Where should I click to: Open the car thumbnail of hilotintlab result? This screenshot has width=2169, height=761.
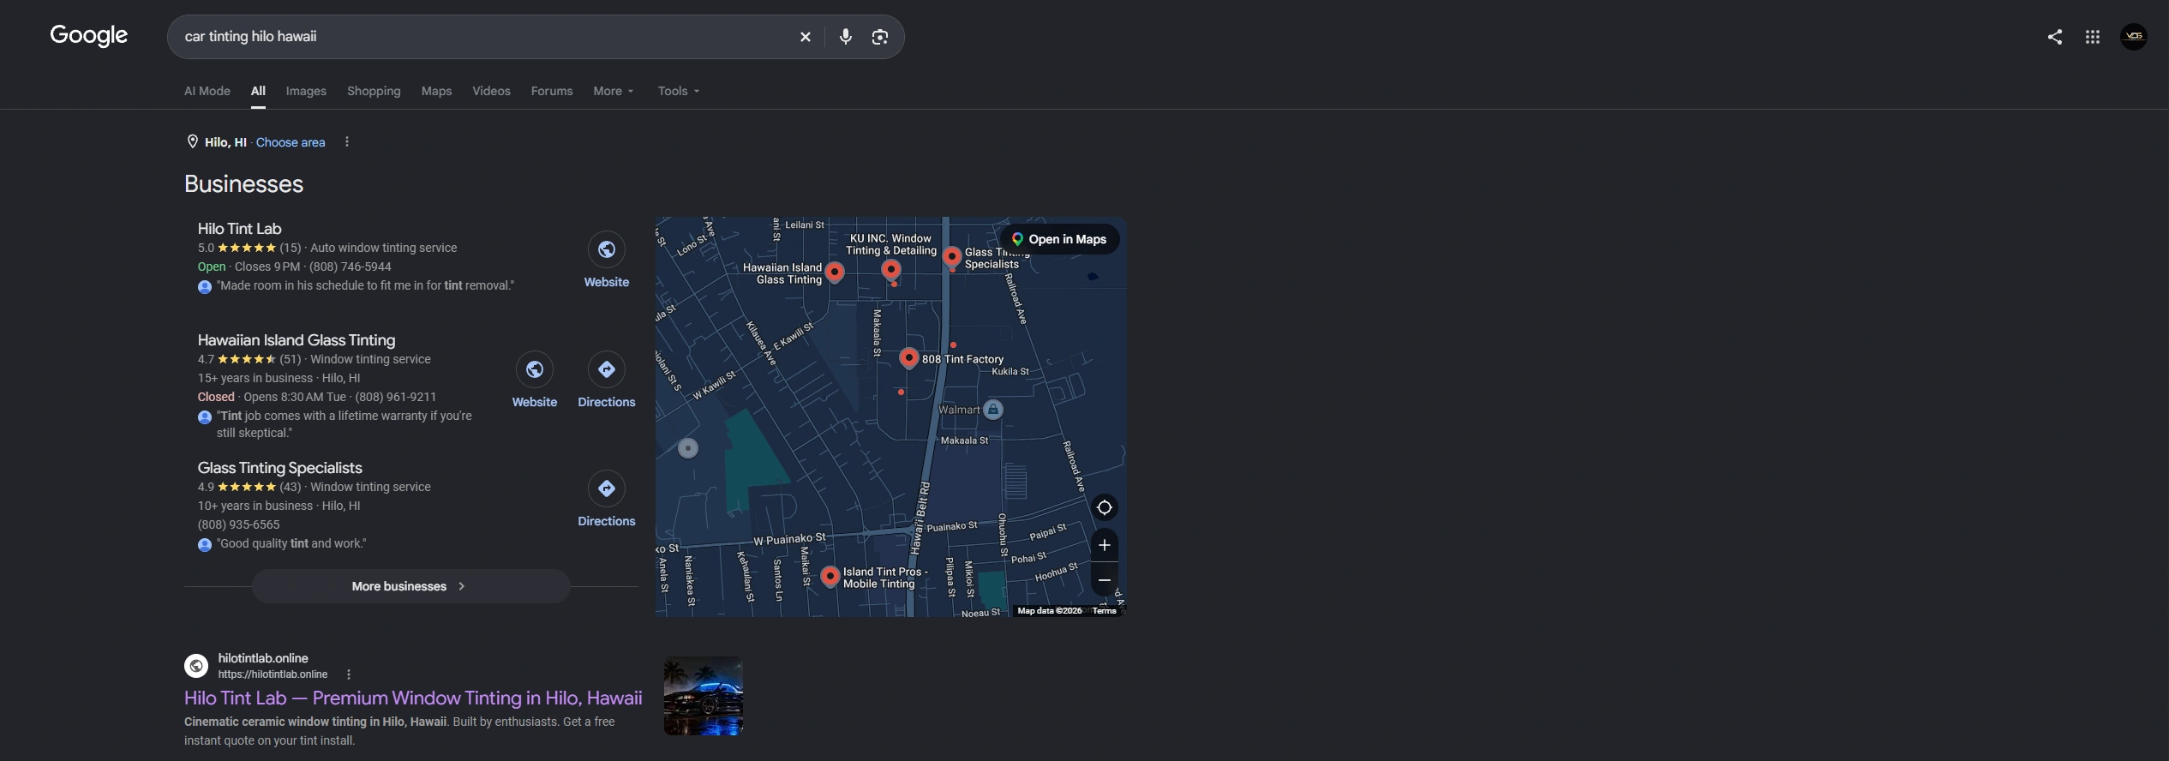(704, 696)
